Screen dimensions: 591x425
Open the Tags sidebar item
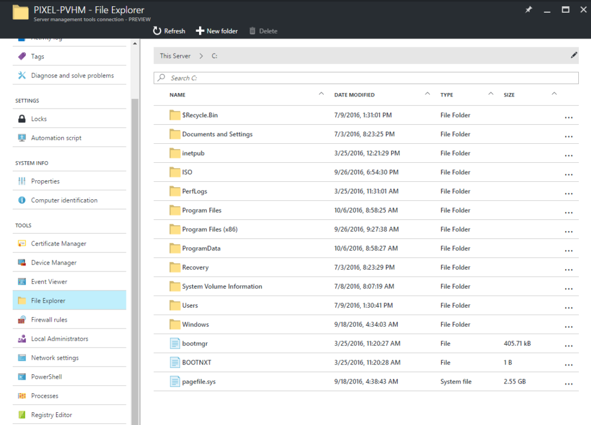69,56
